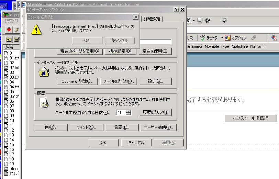Click the ファイルの削除(F) button
Screen dimensions: 279x179
(119, 81)
